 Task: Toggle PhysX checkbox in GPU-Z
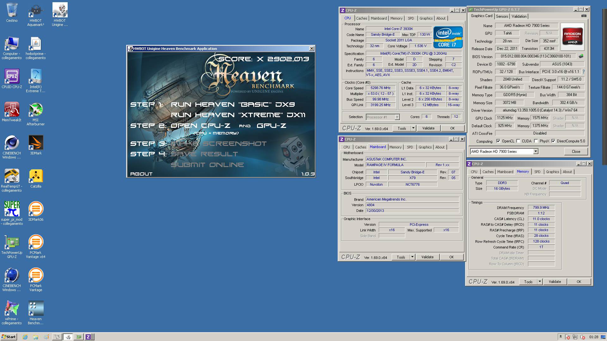tap(536, 141)
